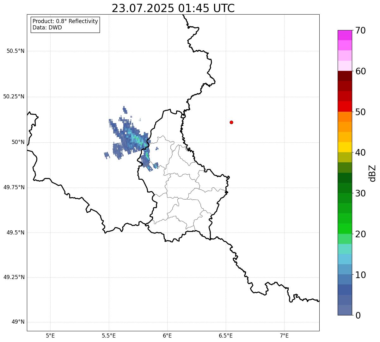This screenshot has width=380, height=342.
Task: Click the colorbar tick value 30
Action: tap(360, 193)
